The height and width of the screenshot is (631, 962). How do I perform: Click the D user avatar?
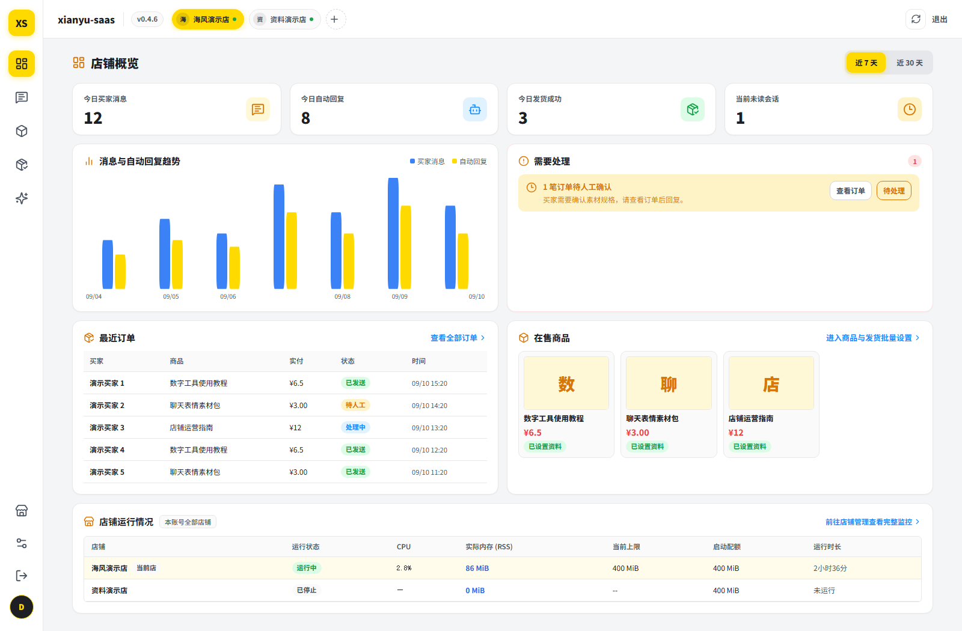click(x=22, y=607)
